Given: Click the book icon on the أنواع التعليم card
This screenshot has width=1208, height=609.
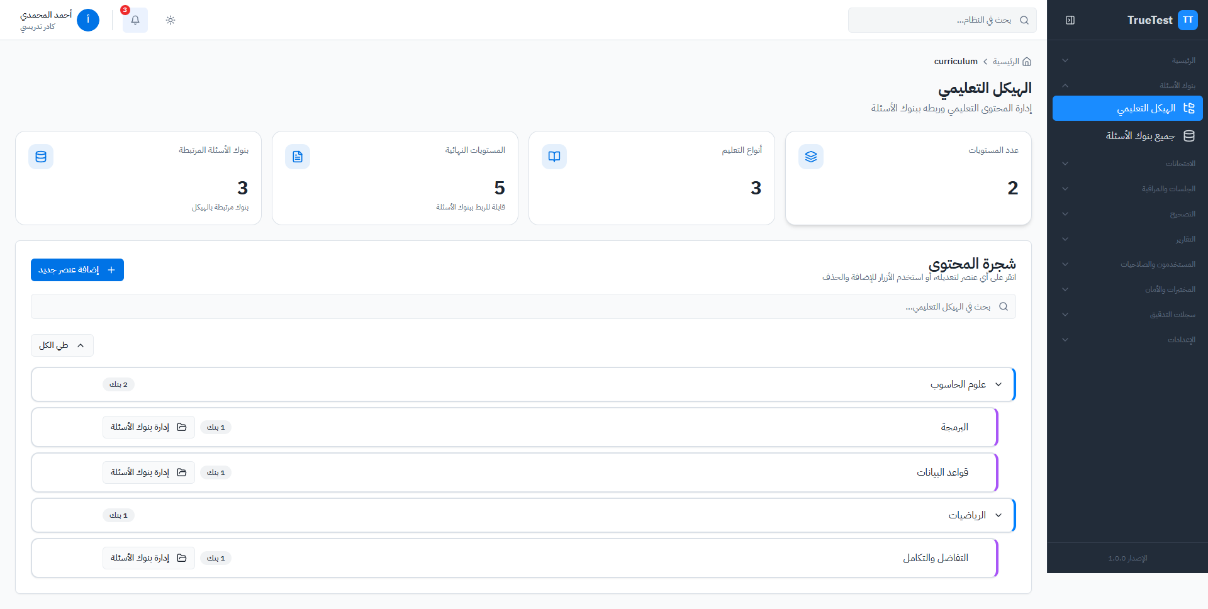Looking at the screenshot, I should 554,157.
